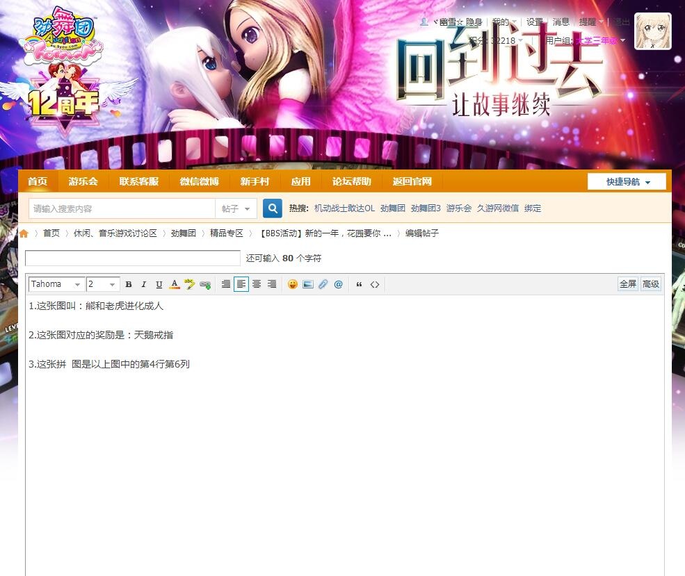The width and height of the screenshot is (685, 576).
Task: Apply center alignment to the text
Action: pos(257,284)
